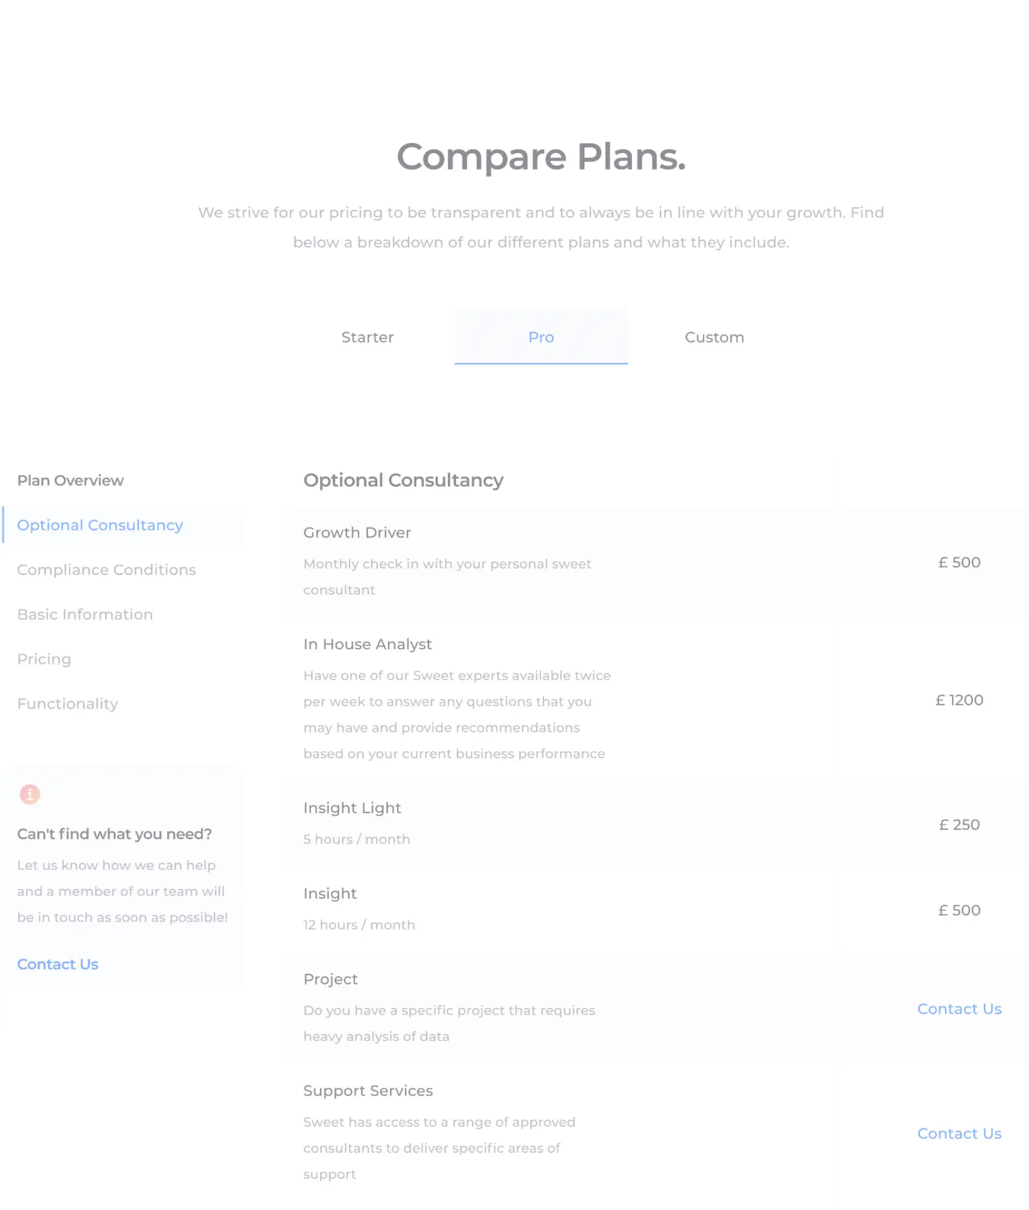1029x1210 pixels.
Task: Toggle Starter plan selection
Action: [x=368, y=337]
